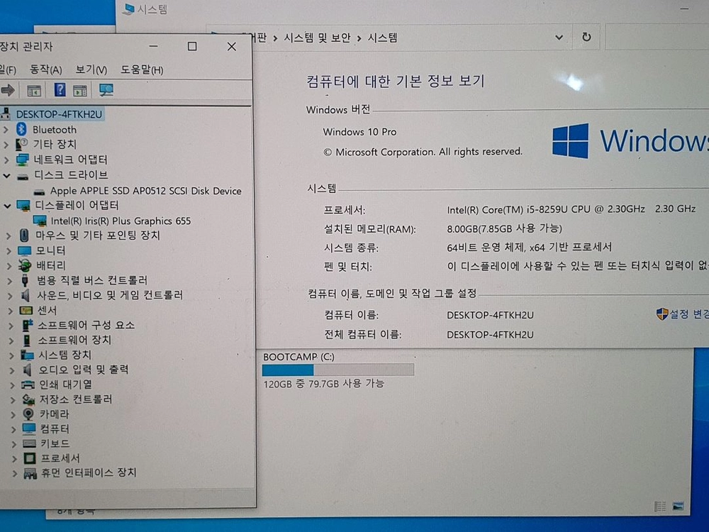Click the 저장소 컨트롤러 category icon
This screenshot has width=709, height=532.
[28, 399]
